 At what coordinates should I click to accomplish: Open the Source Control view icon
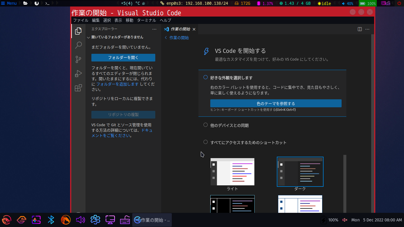(x=78, y=59)
